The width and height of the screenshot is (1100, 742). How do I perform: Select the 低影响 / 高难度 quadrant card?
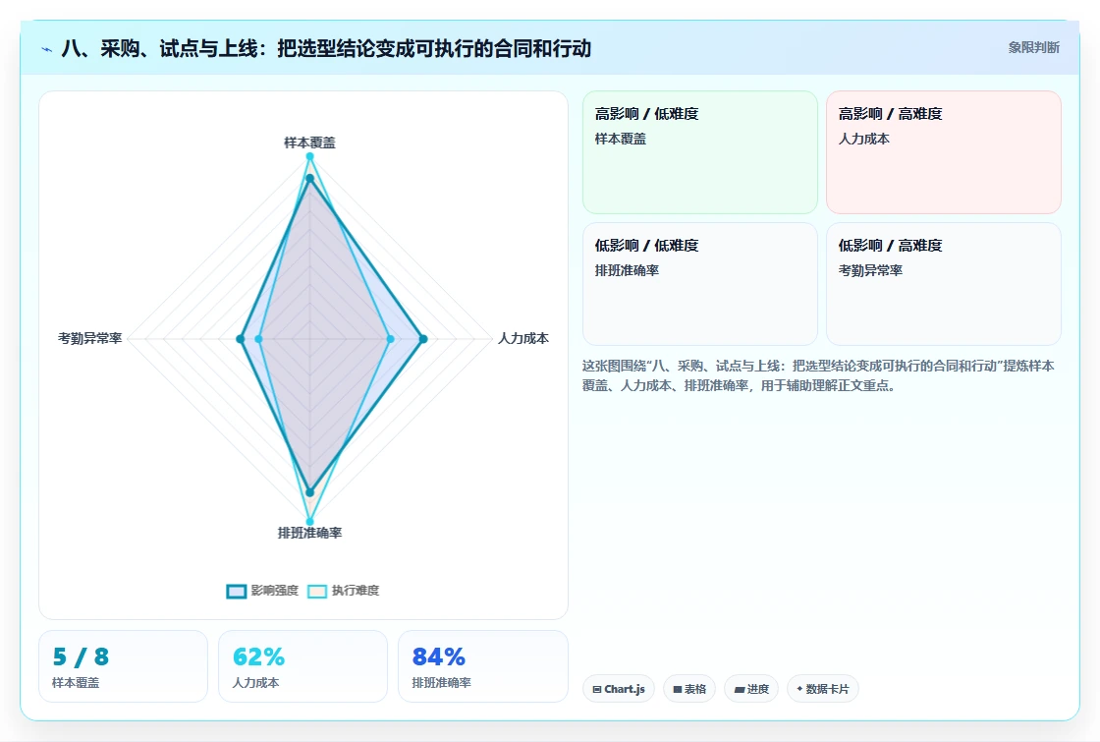click(944, 284)
